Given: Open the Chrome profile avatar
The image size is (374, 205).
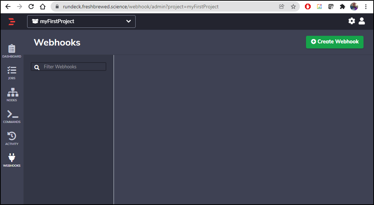Looking at the screenshot, I should tap(354, 7).
